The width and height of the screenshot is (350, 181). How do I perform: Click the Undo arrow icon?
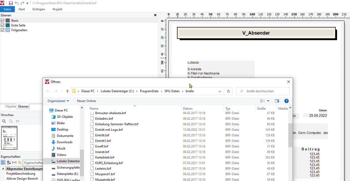pos(17,3)
